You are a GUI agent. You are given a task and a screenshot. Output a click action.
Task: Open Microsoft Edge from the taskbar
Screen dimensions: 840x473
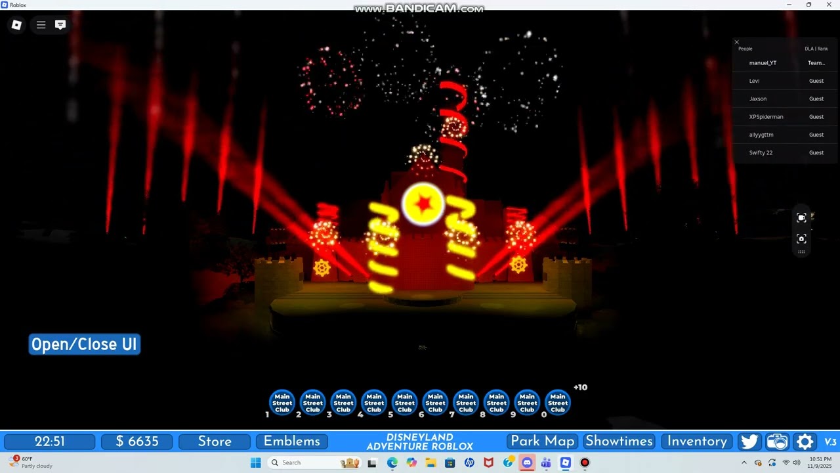click(x=392, y=462)
